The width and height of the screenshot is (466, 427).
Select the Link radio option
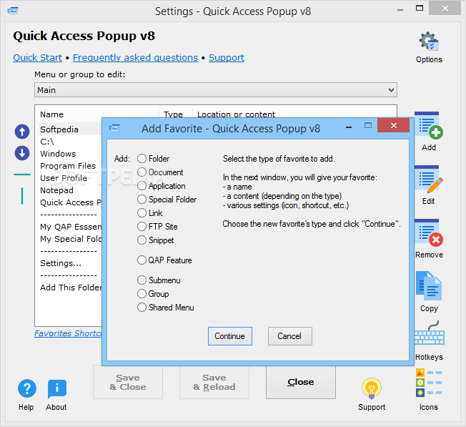click(x=142, y=213)
